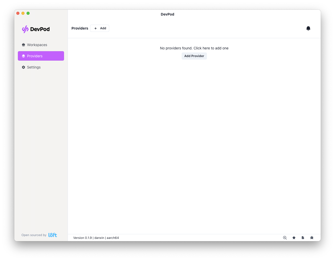Minimize the window with yellow button
335x260 pixels.
pos(23,13)
